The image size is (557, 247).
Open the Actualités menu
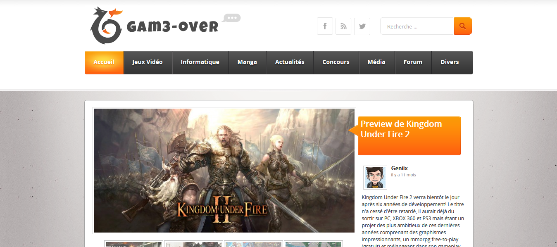coord(290,62)
